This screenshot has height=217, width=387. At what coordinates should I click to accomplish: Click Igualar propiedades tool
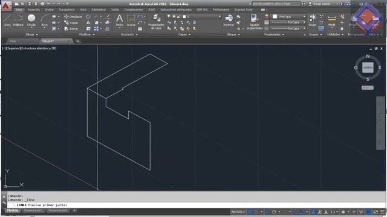255,22
